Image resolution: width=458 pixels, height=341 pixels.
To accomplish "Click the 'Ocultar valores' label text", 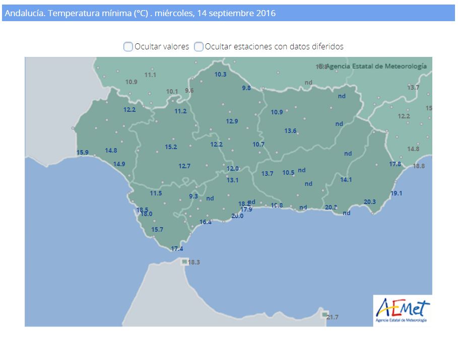I will pos(162,46).
